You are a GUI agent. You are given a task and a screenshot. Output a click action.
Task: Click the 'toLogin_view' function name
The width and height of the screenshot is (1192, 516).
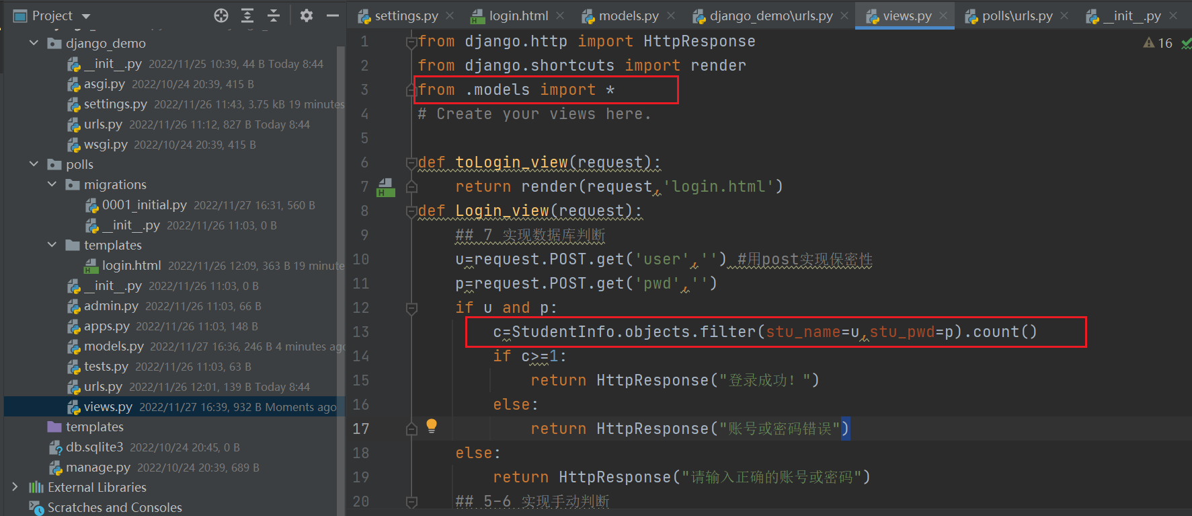pyautogui.click(x=512, y=163)
